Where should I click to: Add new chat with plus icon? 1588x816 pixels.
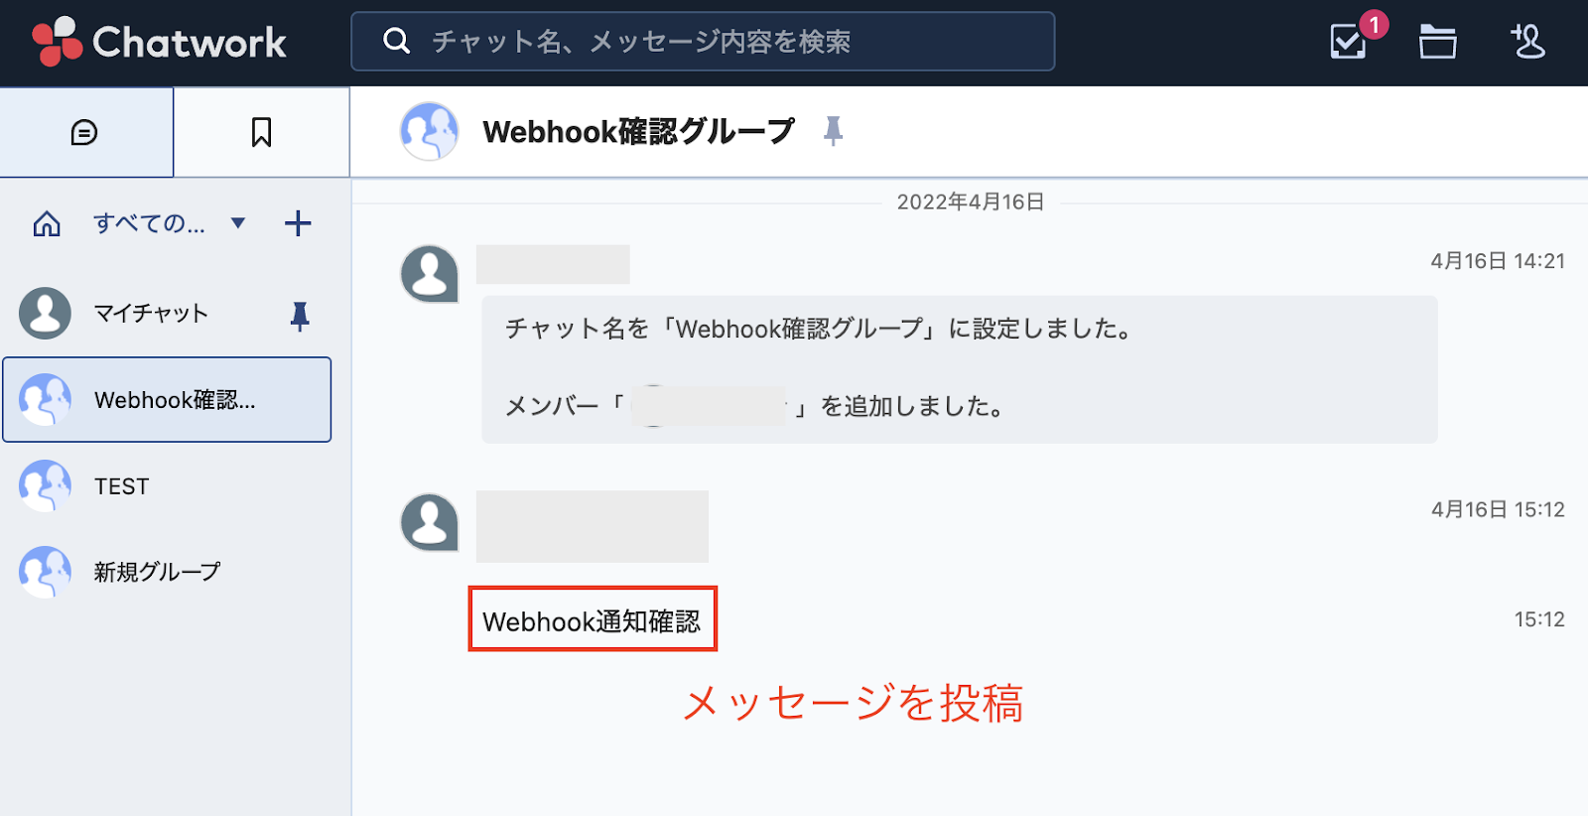coord(298,223)
